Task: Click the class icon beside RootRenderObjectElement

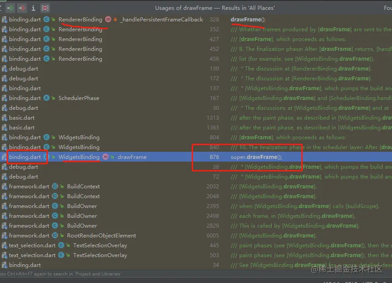Action: 55,236
